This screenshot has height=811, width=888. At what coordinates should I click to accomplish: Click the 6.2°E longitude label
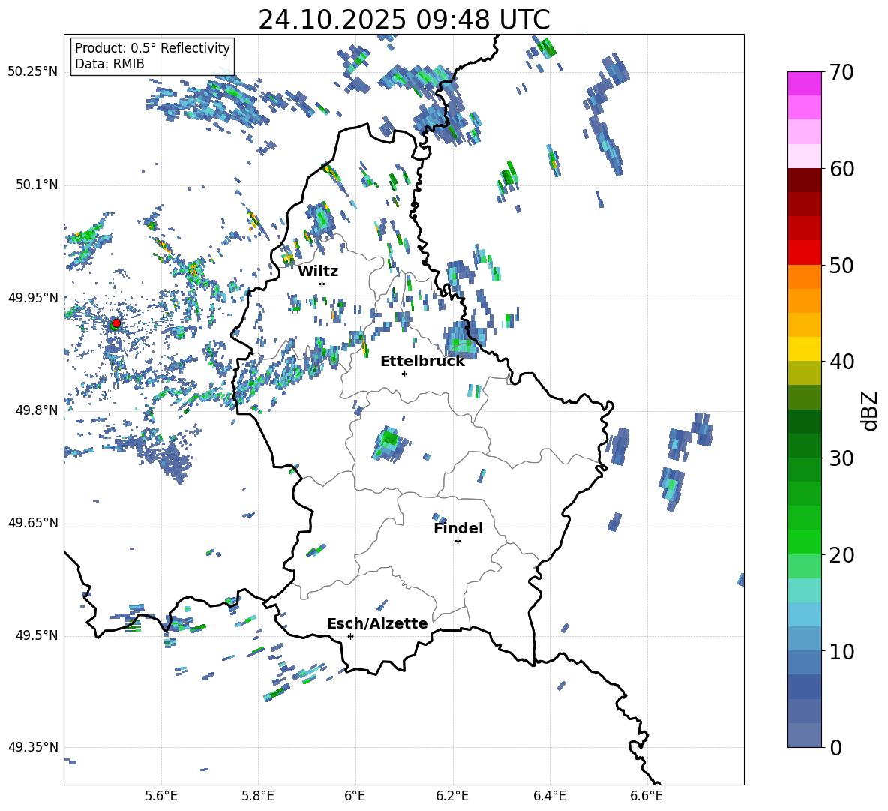(452, 796)
